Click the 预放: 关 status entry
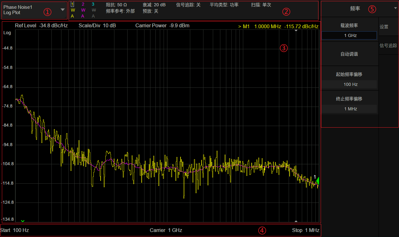Viewport: 399px width, 237px height. pos(150,11)
